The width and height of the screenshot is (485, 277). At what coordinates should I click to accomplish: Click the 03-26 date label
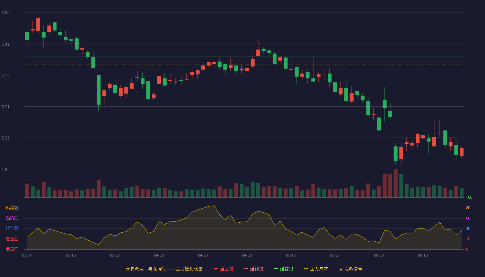[x=115, y=255]
